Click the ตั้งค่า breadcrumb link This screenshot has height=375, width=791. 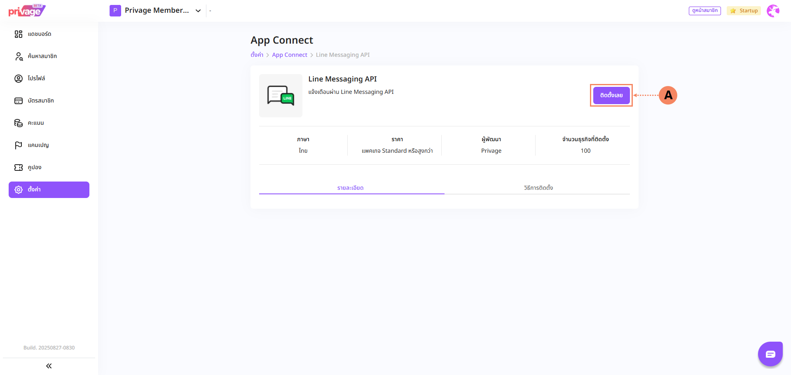click(x=257, y=55)
